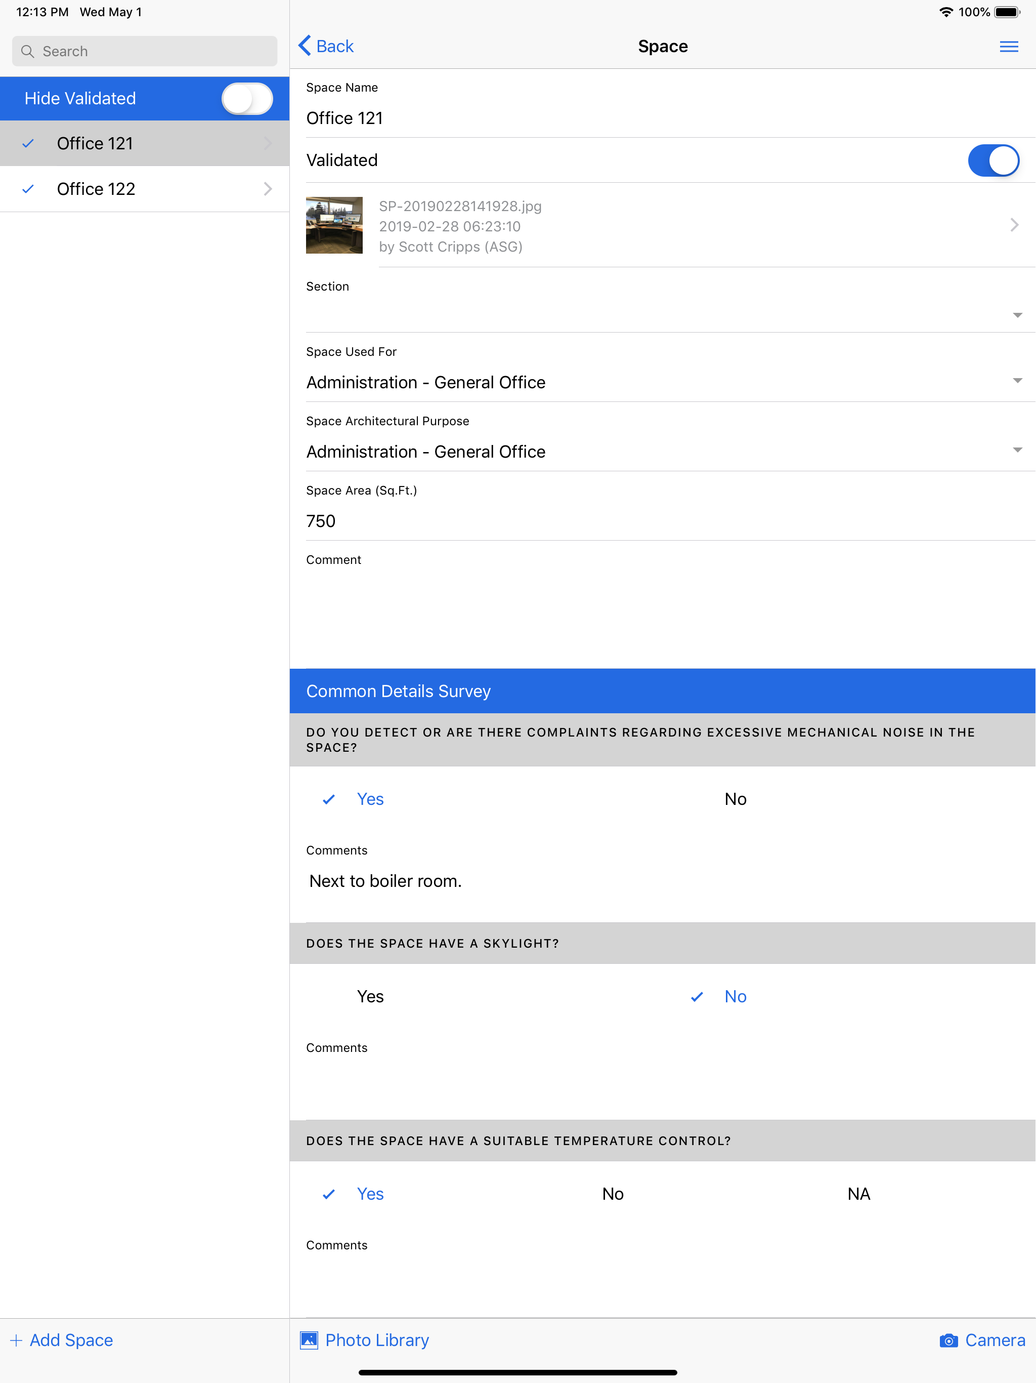The height and width of the screenshot is (1383, 1036).
Task: Open Photo Library
Action: tap(365, 1340)
